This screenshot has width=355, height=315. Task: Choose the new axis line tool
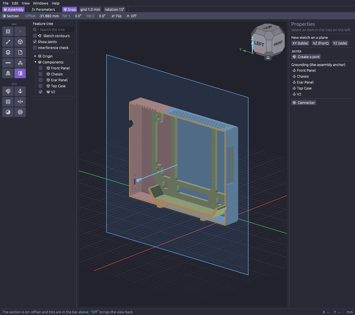[8, 42]
